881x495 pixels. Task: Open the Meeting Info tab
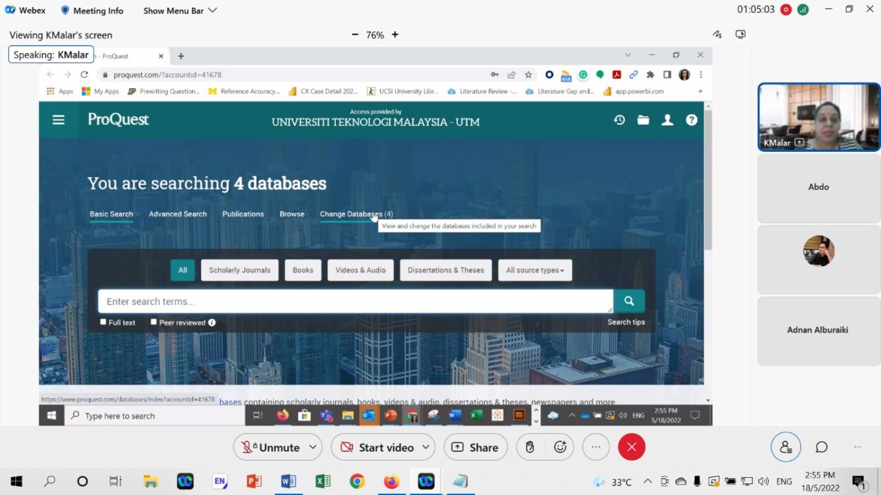coord(92,10)
